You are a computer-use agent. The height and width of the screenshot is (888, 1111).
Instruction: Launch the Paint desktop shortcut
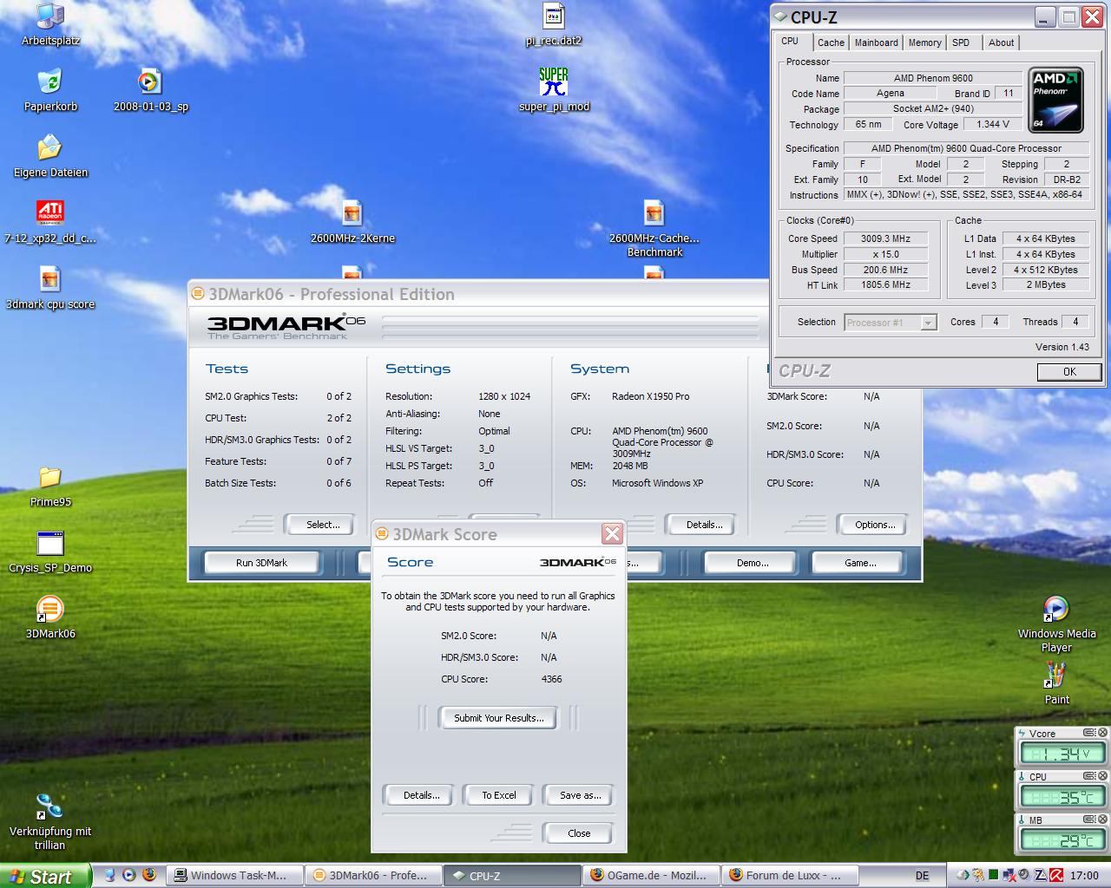[x=1056, y=683]
